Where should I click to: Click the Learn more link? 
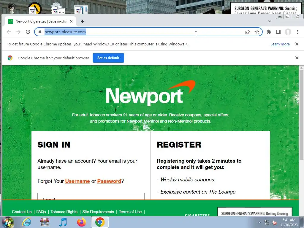(x=280, y=44)
